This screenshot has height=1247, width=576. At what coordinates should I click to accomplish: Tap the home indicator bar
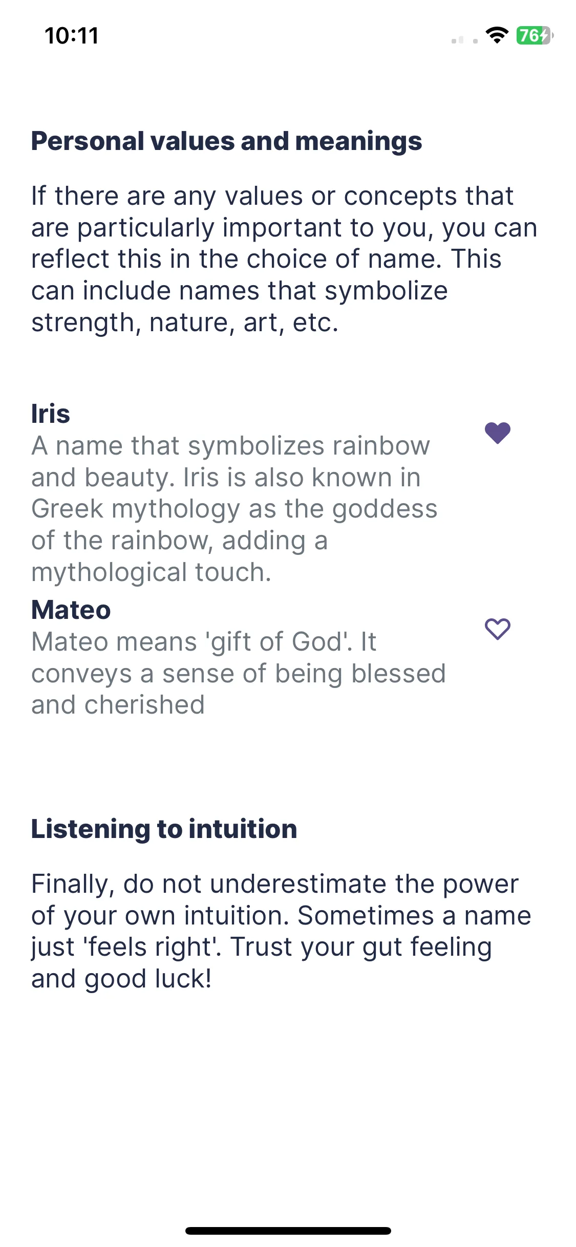(288, 1231)
